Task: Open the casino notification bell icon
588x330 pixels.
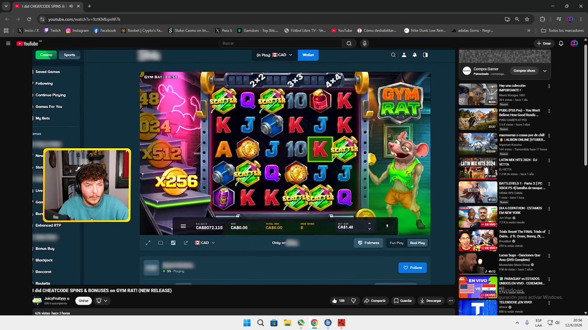Action: 415,55
